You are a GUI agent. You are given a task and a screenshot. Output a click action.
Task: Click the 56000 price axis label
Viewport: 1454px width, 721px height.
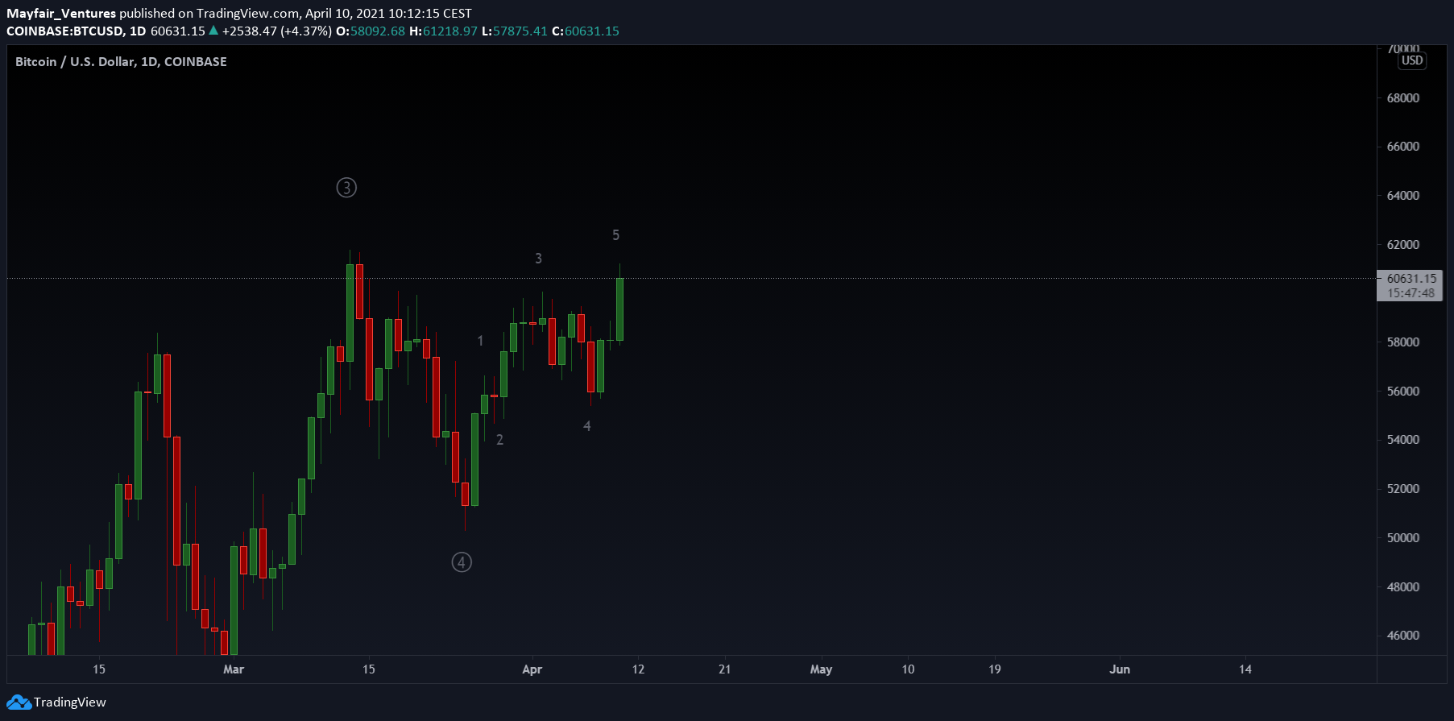point(1403,392)
